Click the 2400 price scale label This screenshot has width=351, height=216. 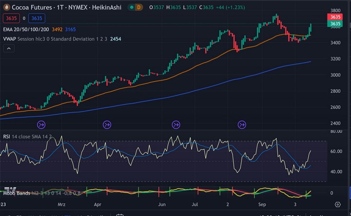[x=335, y=123]
